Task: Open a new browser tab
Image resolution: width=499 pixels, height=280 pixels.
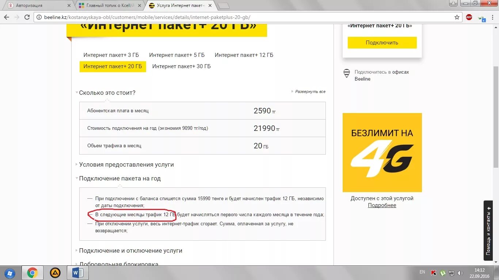Action: point(223,5)
